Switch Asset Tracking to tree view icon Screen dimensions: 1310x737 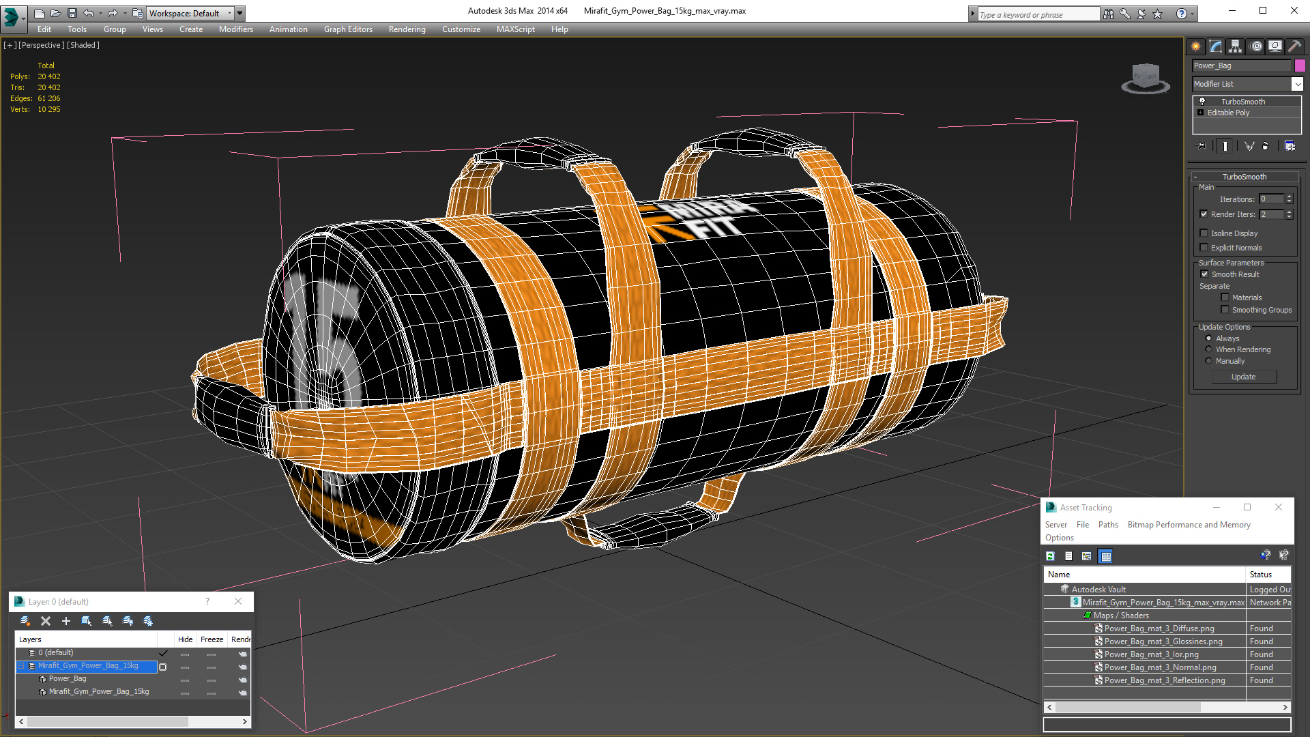point(1087,556)
